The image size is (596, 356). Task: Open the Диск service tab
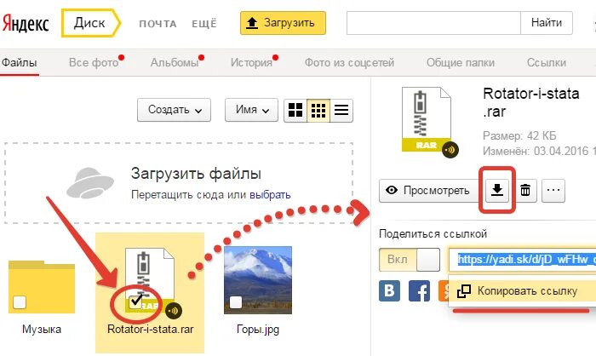point(90,23)
